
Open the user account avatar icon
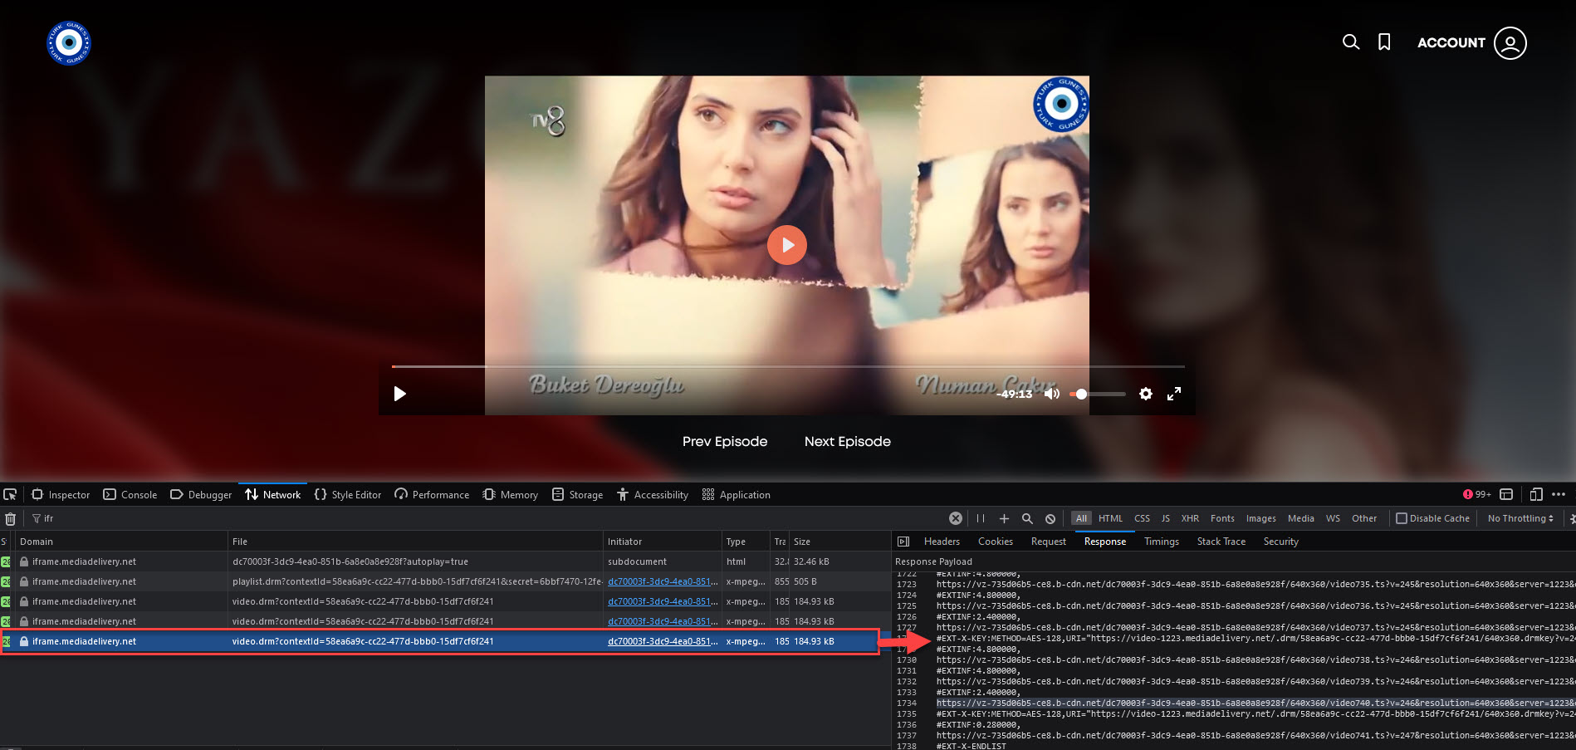pyautogui.click(x=1510, y=43)
